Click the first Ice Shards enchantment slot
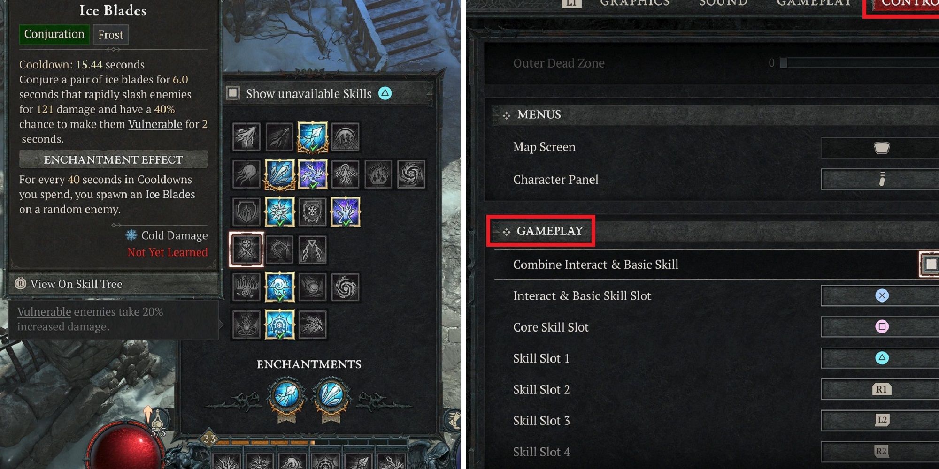Viewport: 939px width, 469px height. pyautogui.click(x=286, y=394)
